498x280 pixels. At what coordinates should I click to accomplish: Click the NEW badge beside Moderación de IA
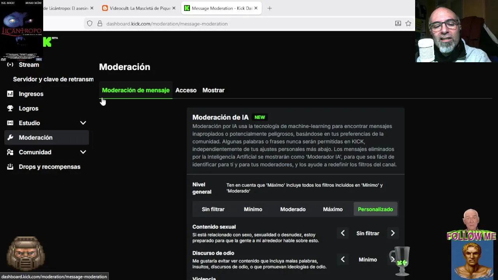point(260,117)
